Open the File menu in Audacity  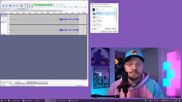click(x=1, y=3)
